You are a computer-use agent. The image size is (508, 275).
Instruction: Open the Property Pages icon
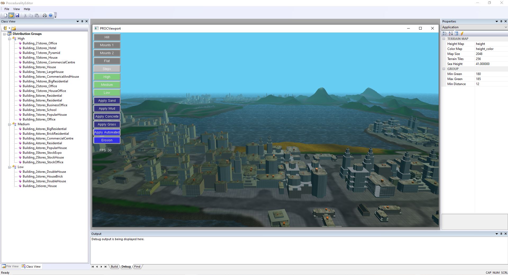pyautogui.click(x=456, y=34)
